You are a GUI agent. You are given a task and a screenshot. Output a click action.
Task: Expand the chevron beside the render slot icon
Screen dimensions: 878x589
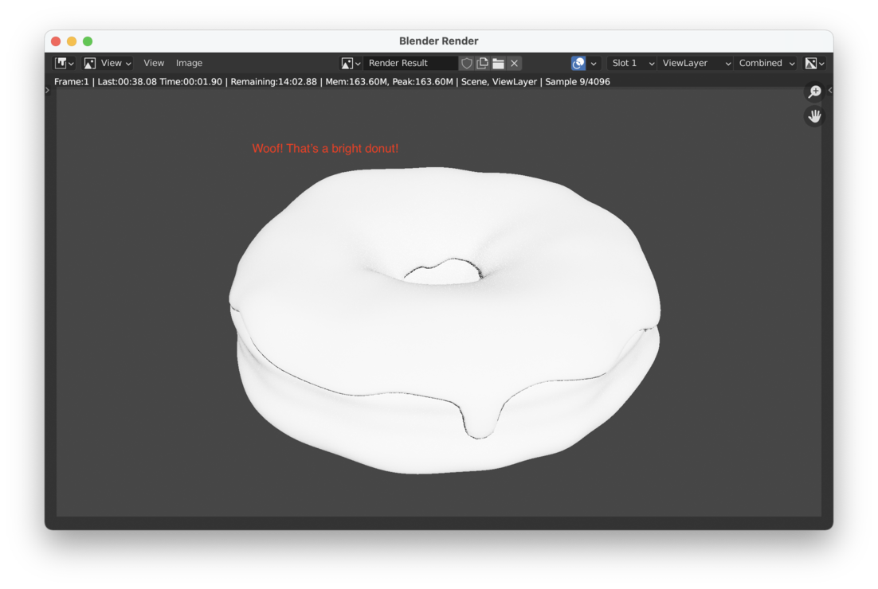point(594,63)
